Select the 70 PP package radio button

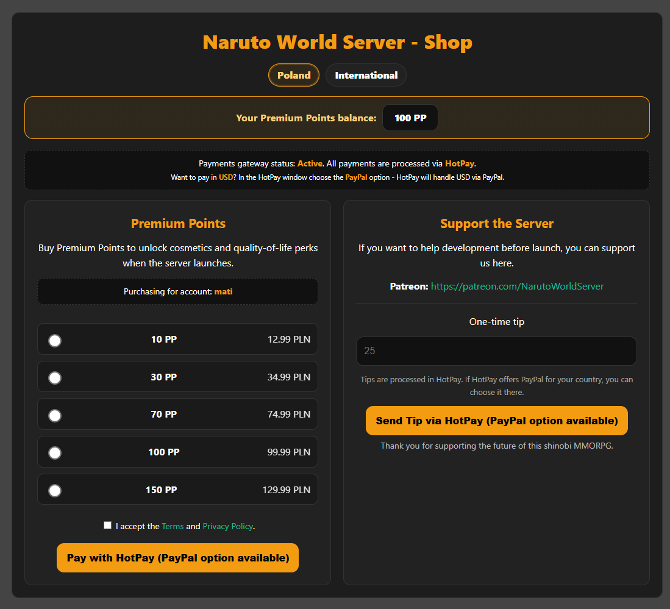pyautogui.click(x=55, y=415)
